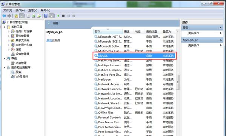Image resolution: width=227 pixels, height=136 pixels.
Task: Open the 操作(A) menu
Action: [20, 10]
